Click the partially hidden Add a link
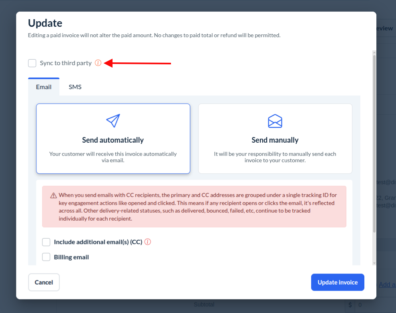 pos(387,285)
